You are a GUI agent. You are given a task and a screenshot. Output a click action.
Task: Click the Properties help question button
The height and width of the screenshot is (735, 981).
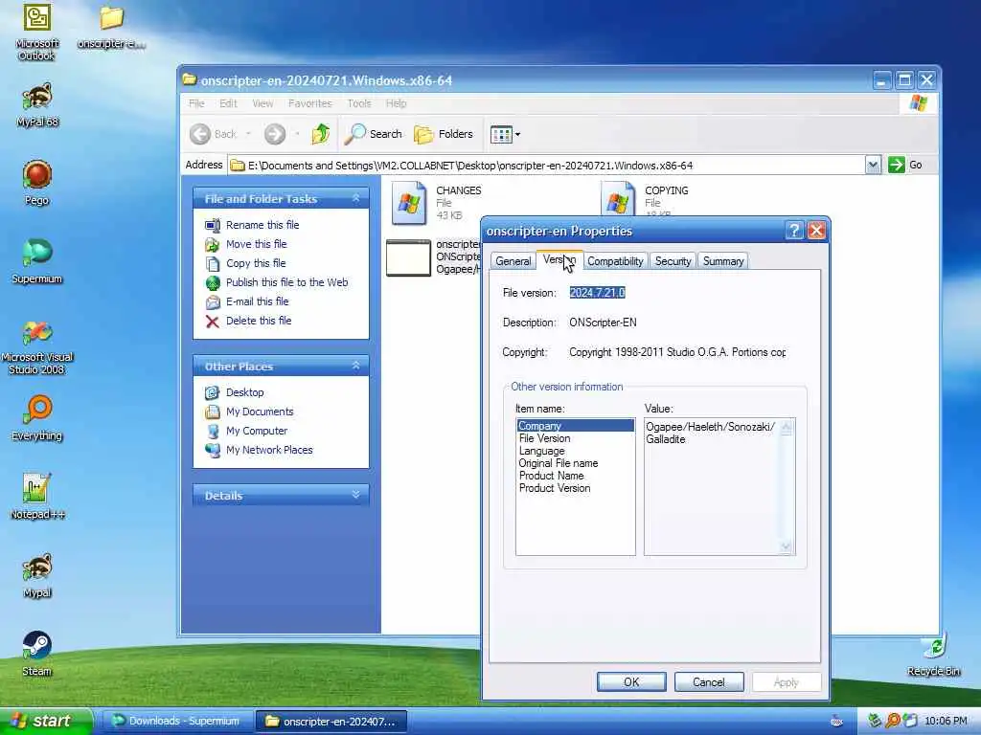tap(794, 231)
